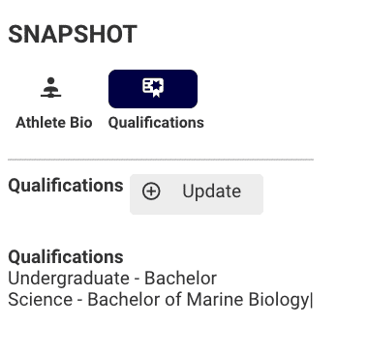The width and height of the screenshot is (368, 354).
Task: Switch to the Athlete Bio tab label
Action: (54, 123)
